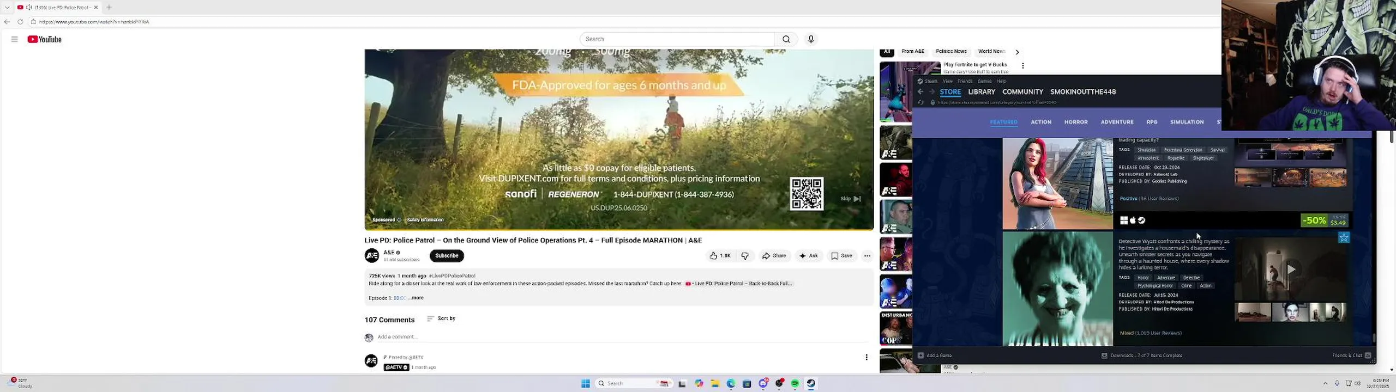Open the Ask AI button under the video
The height and width of the screenshot is (392, 1396).
[808, 255]
